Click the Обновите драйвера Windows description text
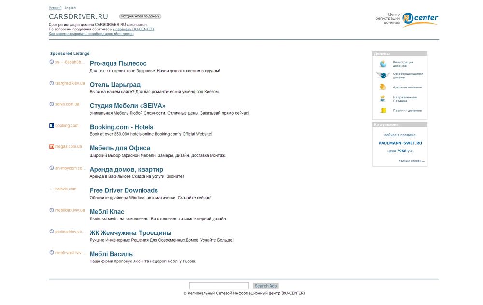 coord(151,198)
